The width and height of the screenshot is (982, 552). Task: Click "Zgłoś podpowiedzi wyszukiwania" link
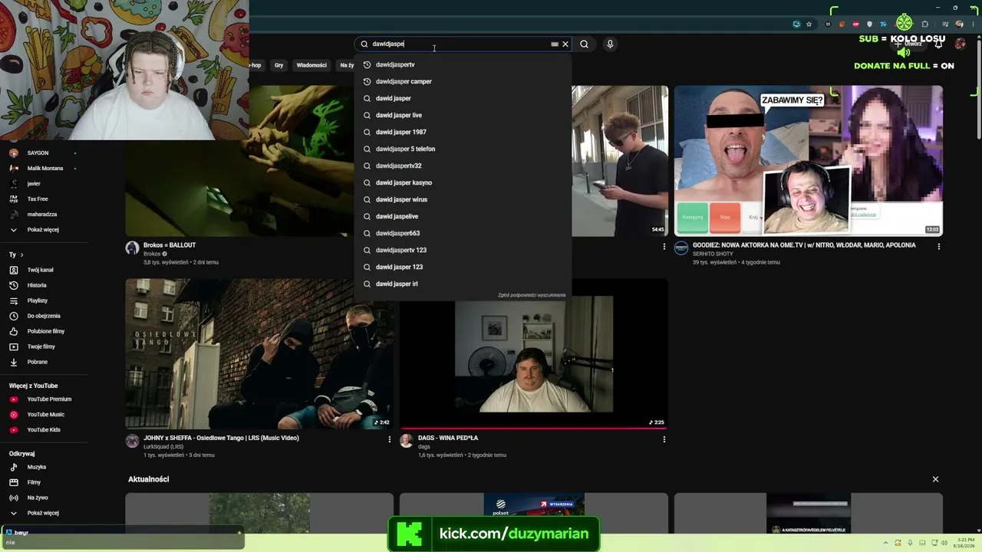click(532, 295)
